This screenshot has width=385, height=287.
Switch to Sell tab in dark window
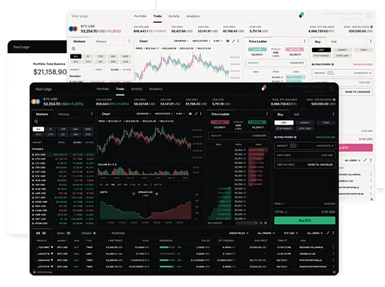tap(297, 115)
